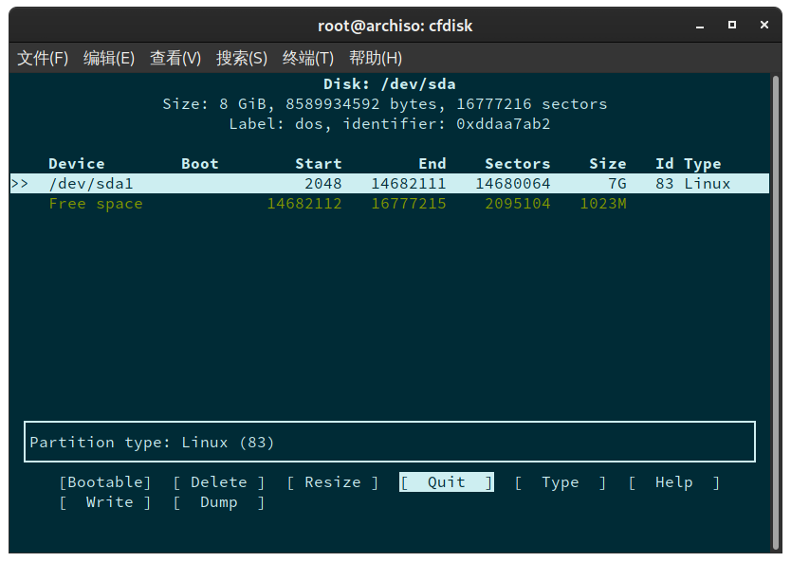Click the root@archiso: cfdisk title bar

[x=395, y=26]
